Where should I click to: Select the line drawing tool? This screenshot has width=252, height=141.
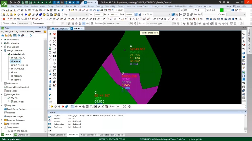coord(50,41)
